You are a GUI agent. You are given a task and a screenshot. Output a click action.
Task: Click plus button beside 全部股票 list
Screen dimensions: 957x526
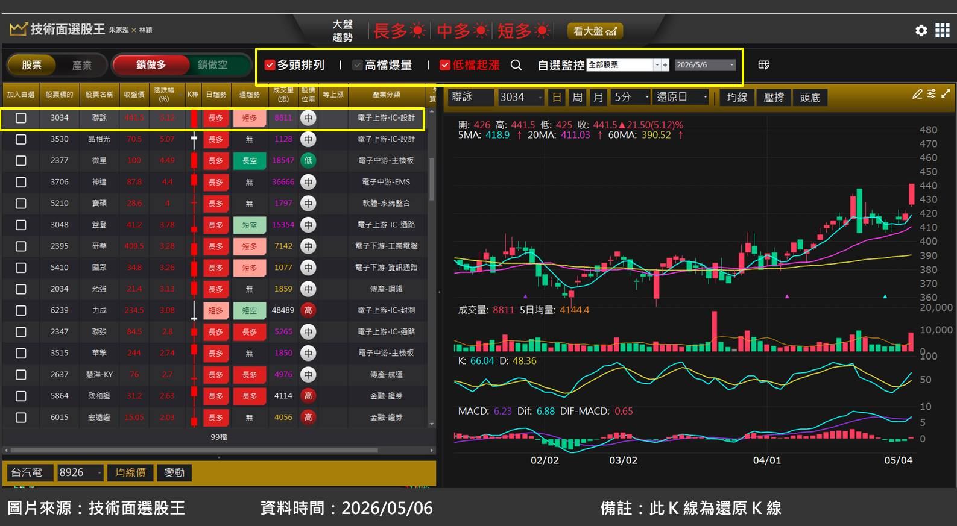(665, 65)
